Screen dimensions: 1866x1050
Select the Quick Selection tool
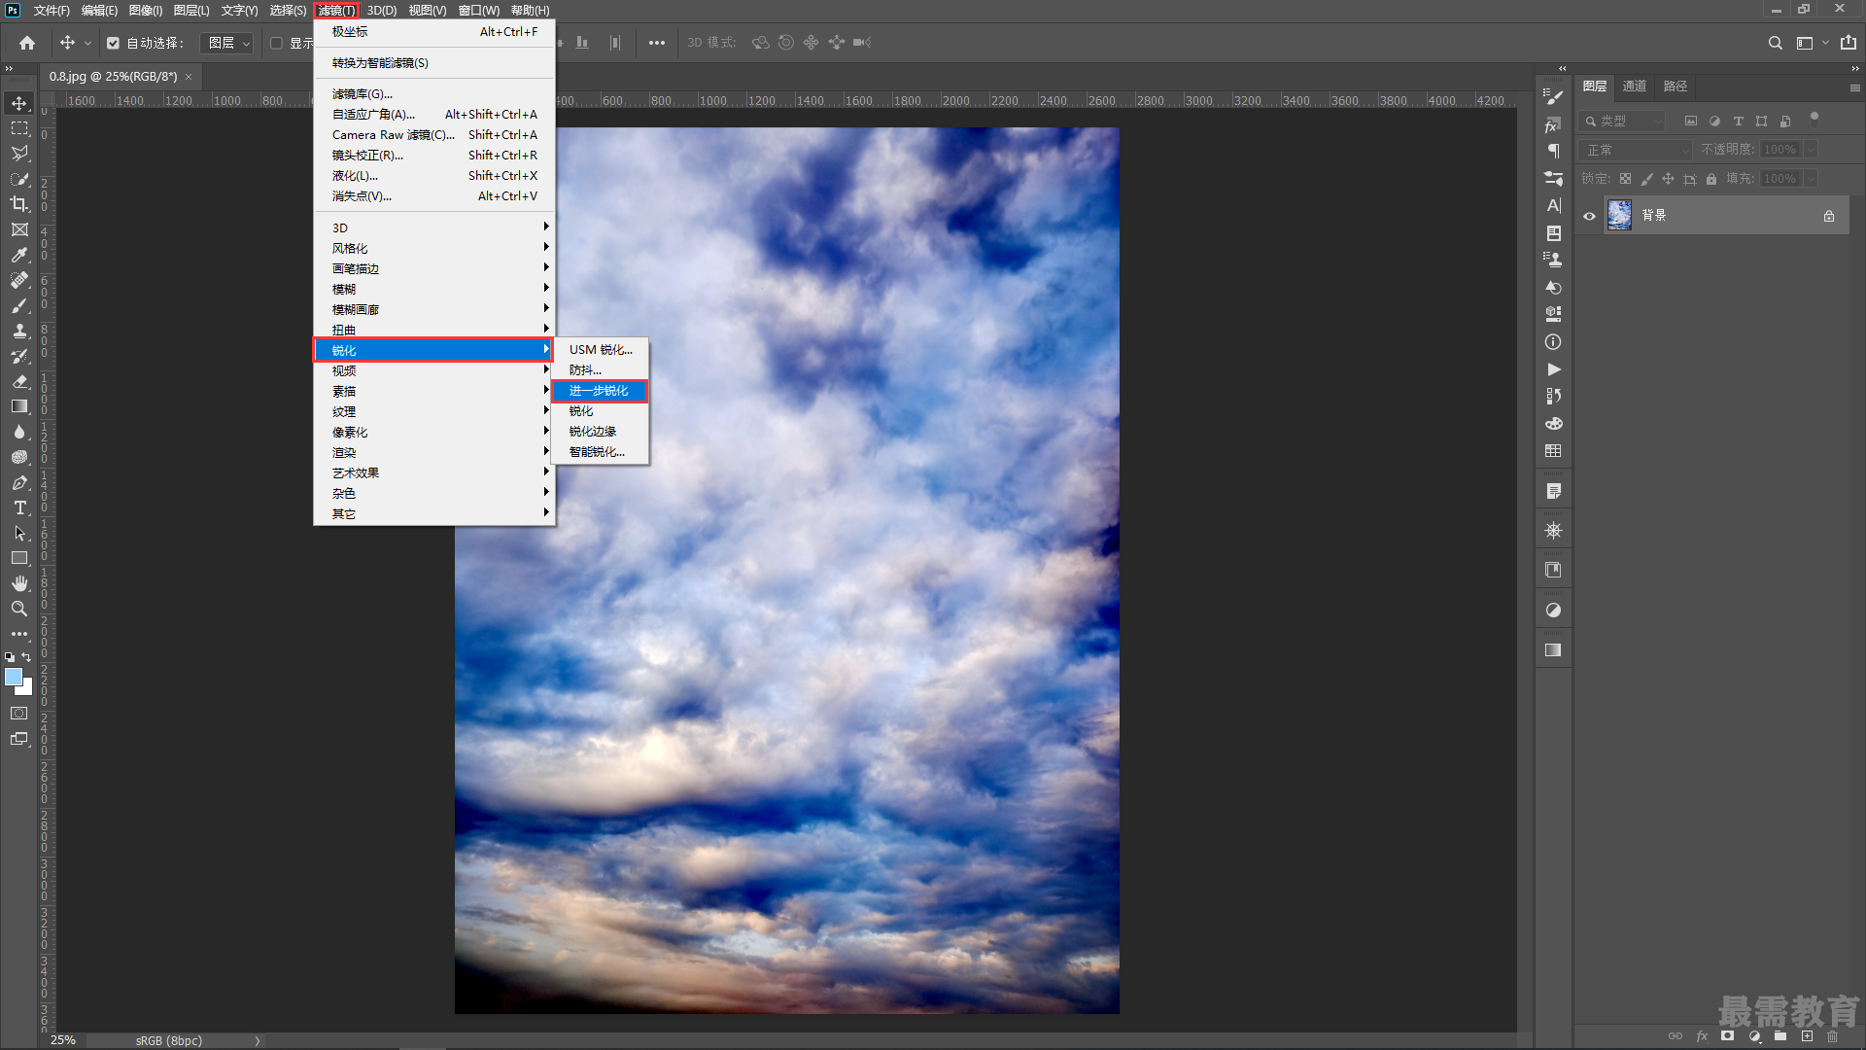19,179
